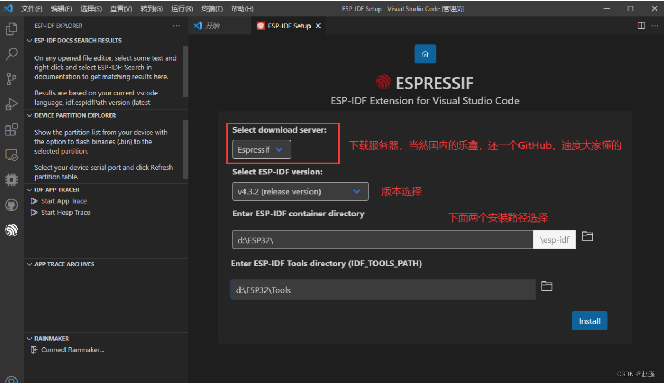Open the Extensions view
664x383 pixels.
point(12,129)
